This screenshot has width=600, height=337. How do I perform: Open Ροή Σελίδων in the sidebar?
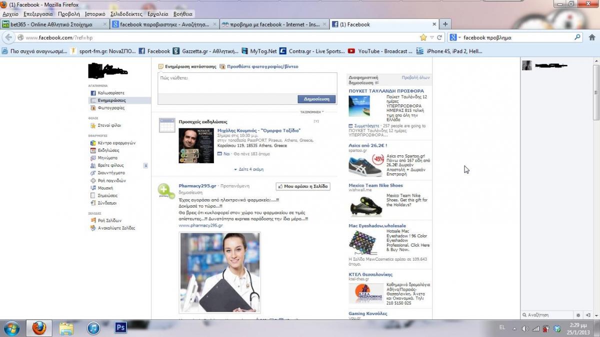pyautogui.click(x=109, y=220)
